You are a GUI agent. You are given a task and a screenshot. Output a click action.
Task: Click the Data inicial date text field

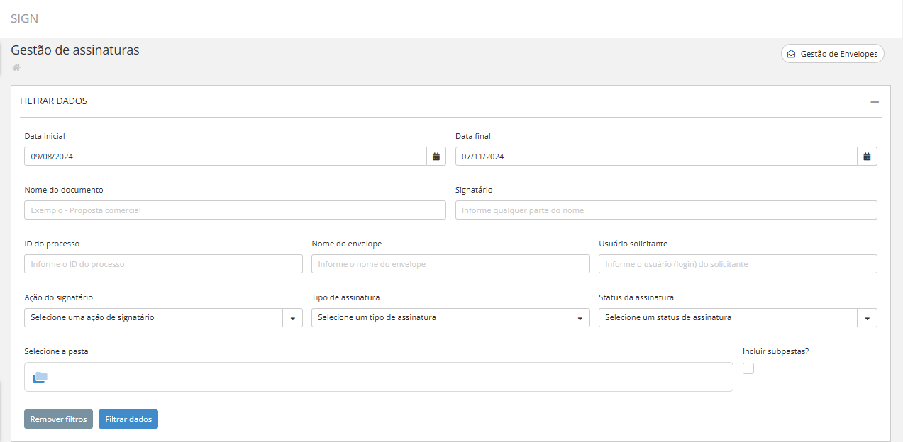tap(225, 157)
